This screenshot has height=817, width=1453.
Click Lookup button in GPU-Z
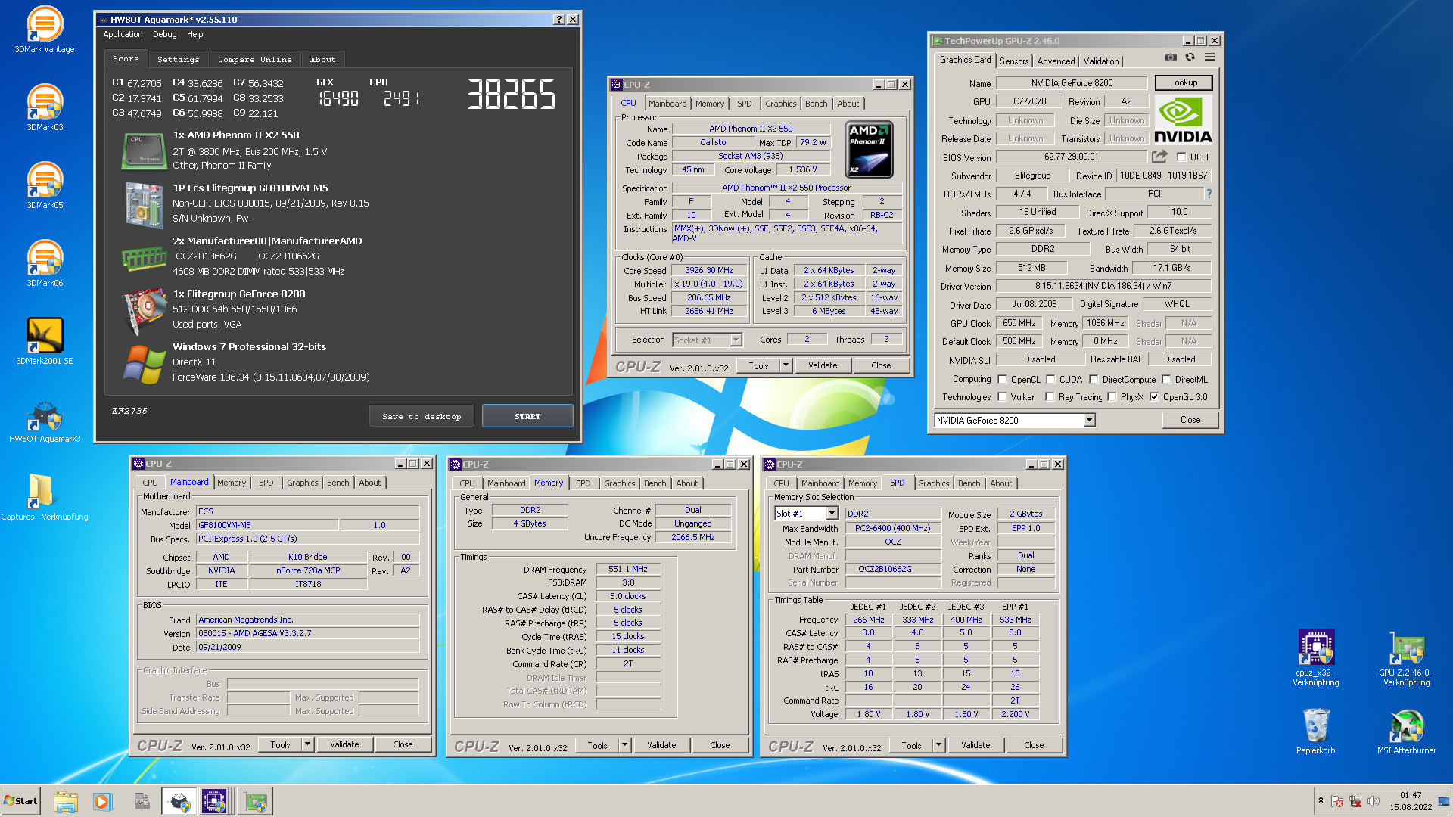[x=1184, y=82]
